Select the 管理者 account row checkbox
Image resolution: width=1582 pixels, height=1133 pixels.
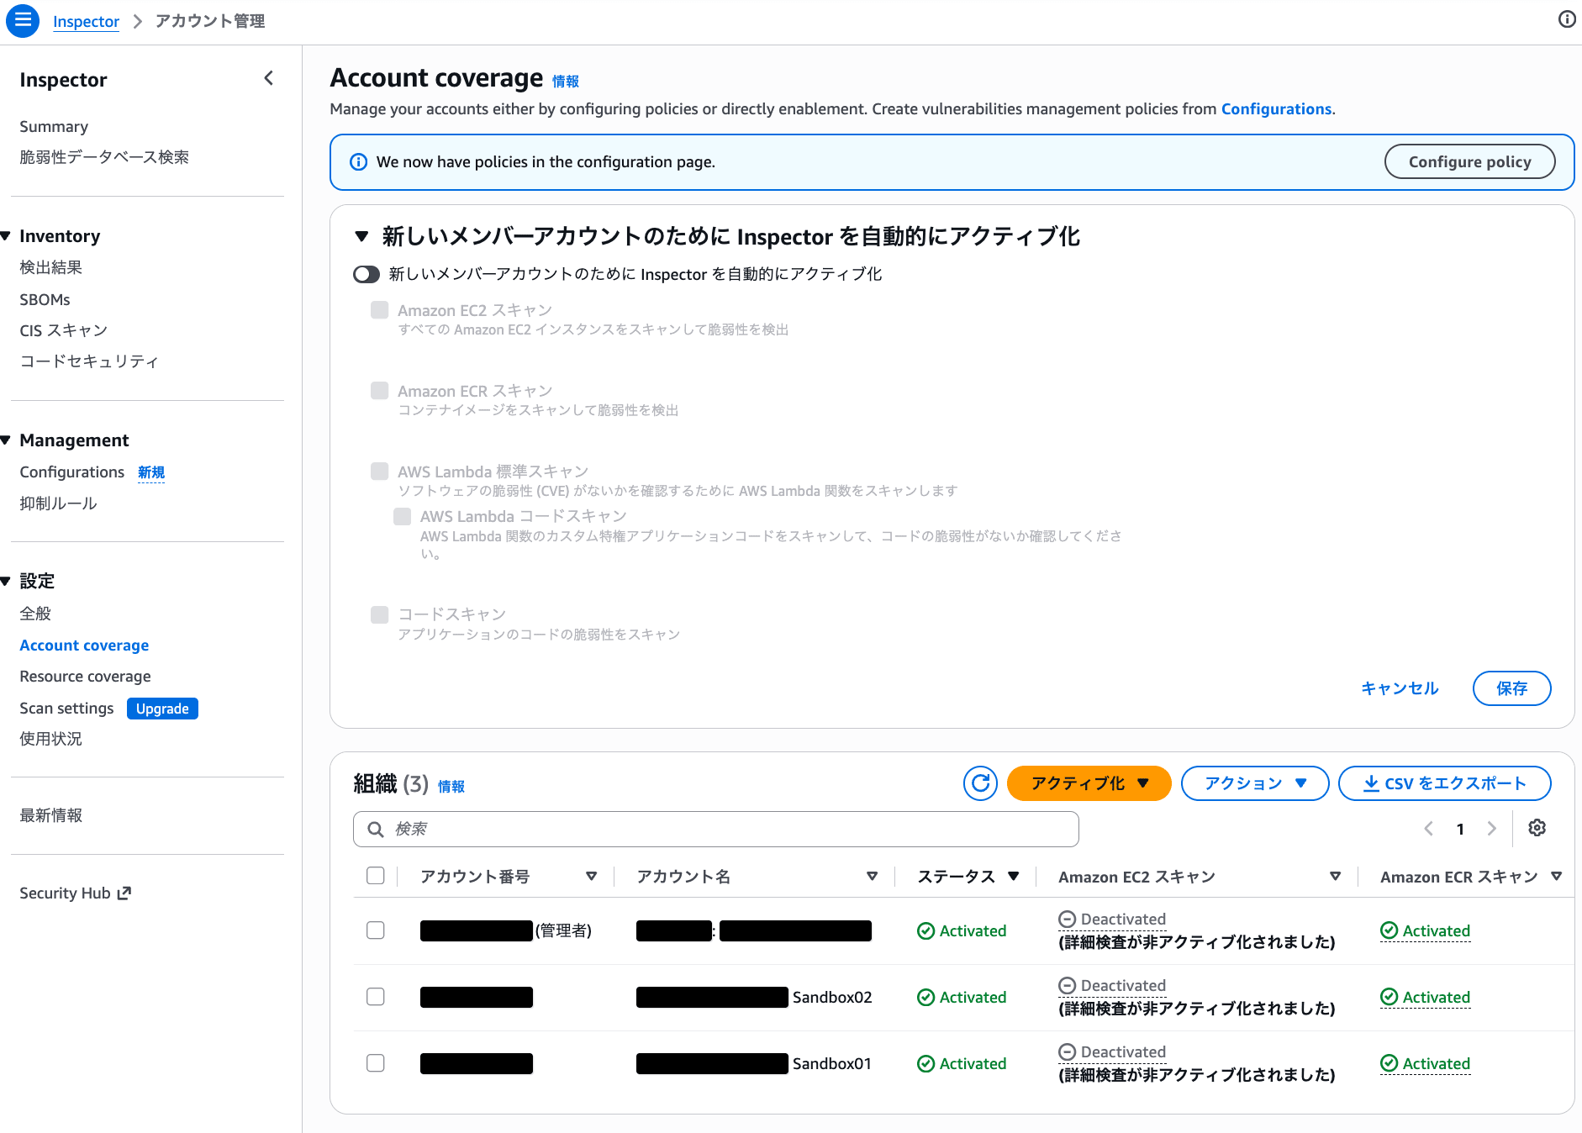click(x=376, y=930)
